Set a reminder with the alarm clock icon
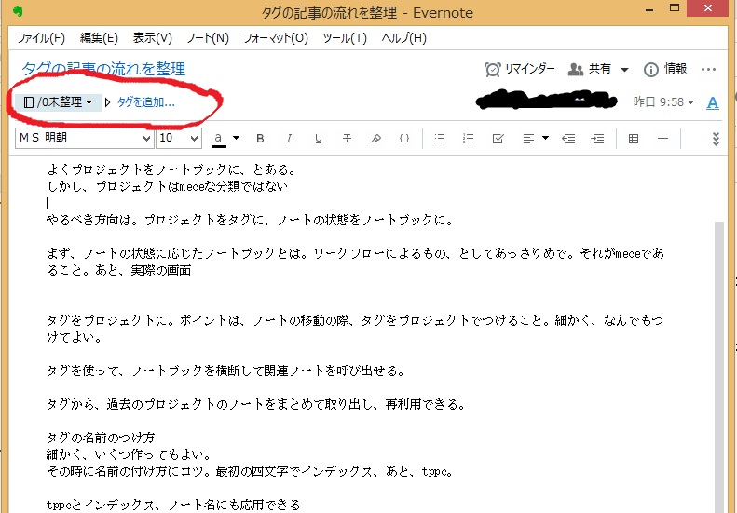Viewport: 737px width, 513px height. pos(519,69)
